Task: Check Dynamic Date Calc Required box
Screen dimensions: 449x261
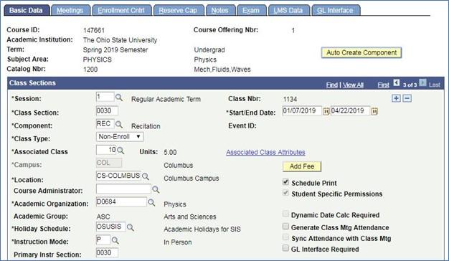Action: [285, 214]
